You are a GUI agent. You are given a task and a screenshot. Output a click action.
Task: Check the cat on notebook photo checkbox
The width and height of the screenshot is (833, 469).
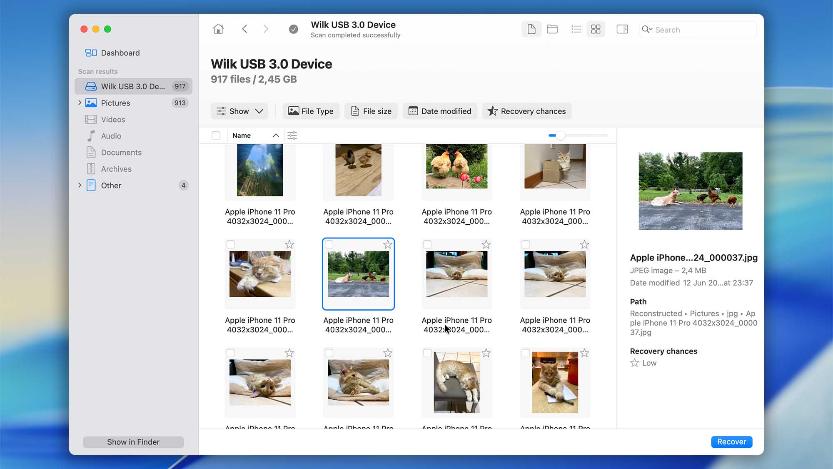pyautogui.click(x=526, y=353)
